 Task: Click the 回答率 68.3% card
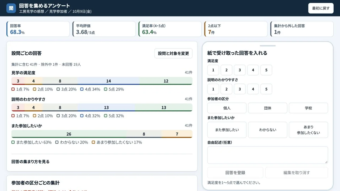click(38, 29)
